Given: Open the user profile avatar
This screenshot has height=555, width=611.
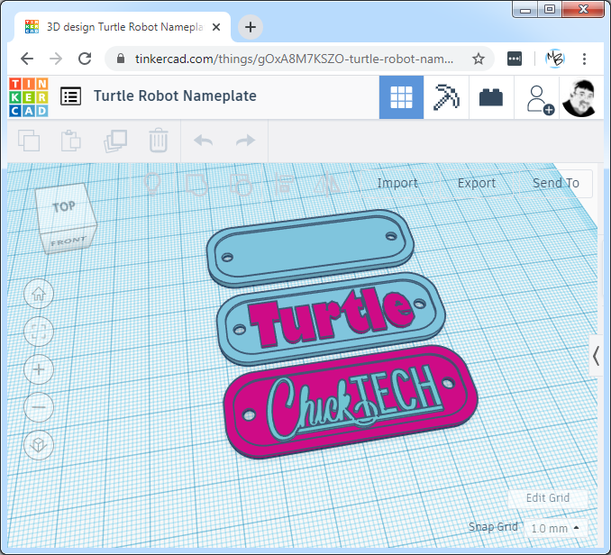Looking at the screenshot, I should pos(579,98).
